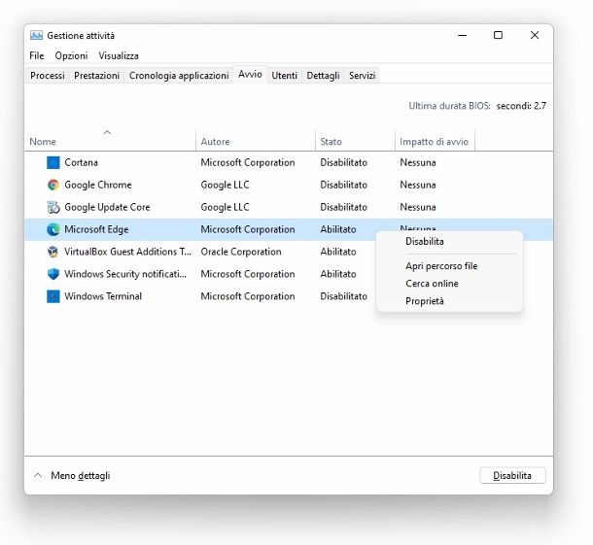Click the Cortana app icon
The width and height of the screenshot is (593, 545).
coord(52,162)
